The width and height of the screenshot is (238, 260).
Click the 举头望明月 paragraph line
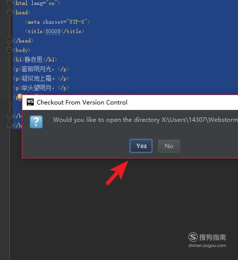click(41, 88)
